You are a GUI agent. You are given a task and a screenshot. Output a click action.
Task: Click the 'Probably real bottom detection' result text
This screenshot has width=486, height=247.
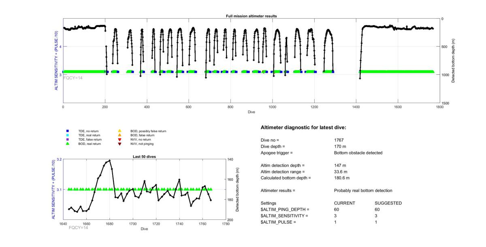(363, 190)
